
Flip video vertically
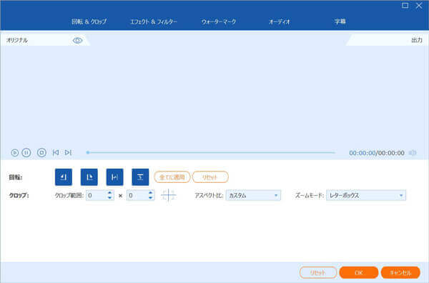click(140, 177)
